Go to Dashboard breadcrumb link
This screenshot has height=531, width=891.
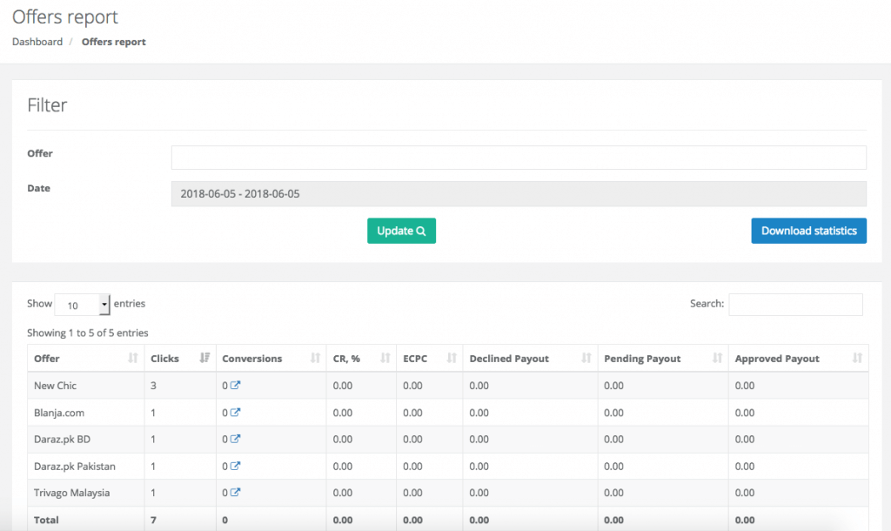coord(37,42)
